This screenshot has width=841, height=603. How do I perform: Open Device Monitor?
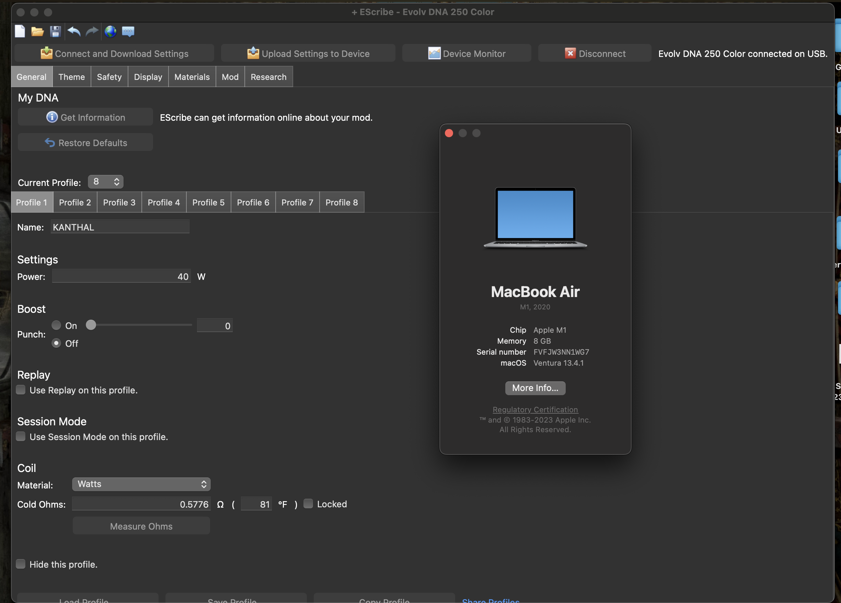466,54
